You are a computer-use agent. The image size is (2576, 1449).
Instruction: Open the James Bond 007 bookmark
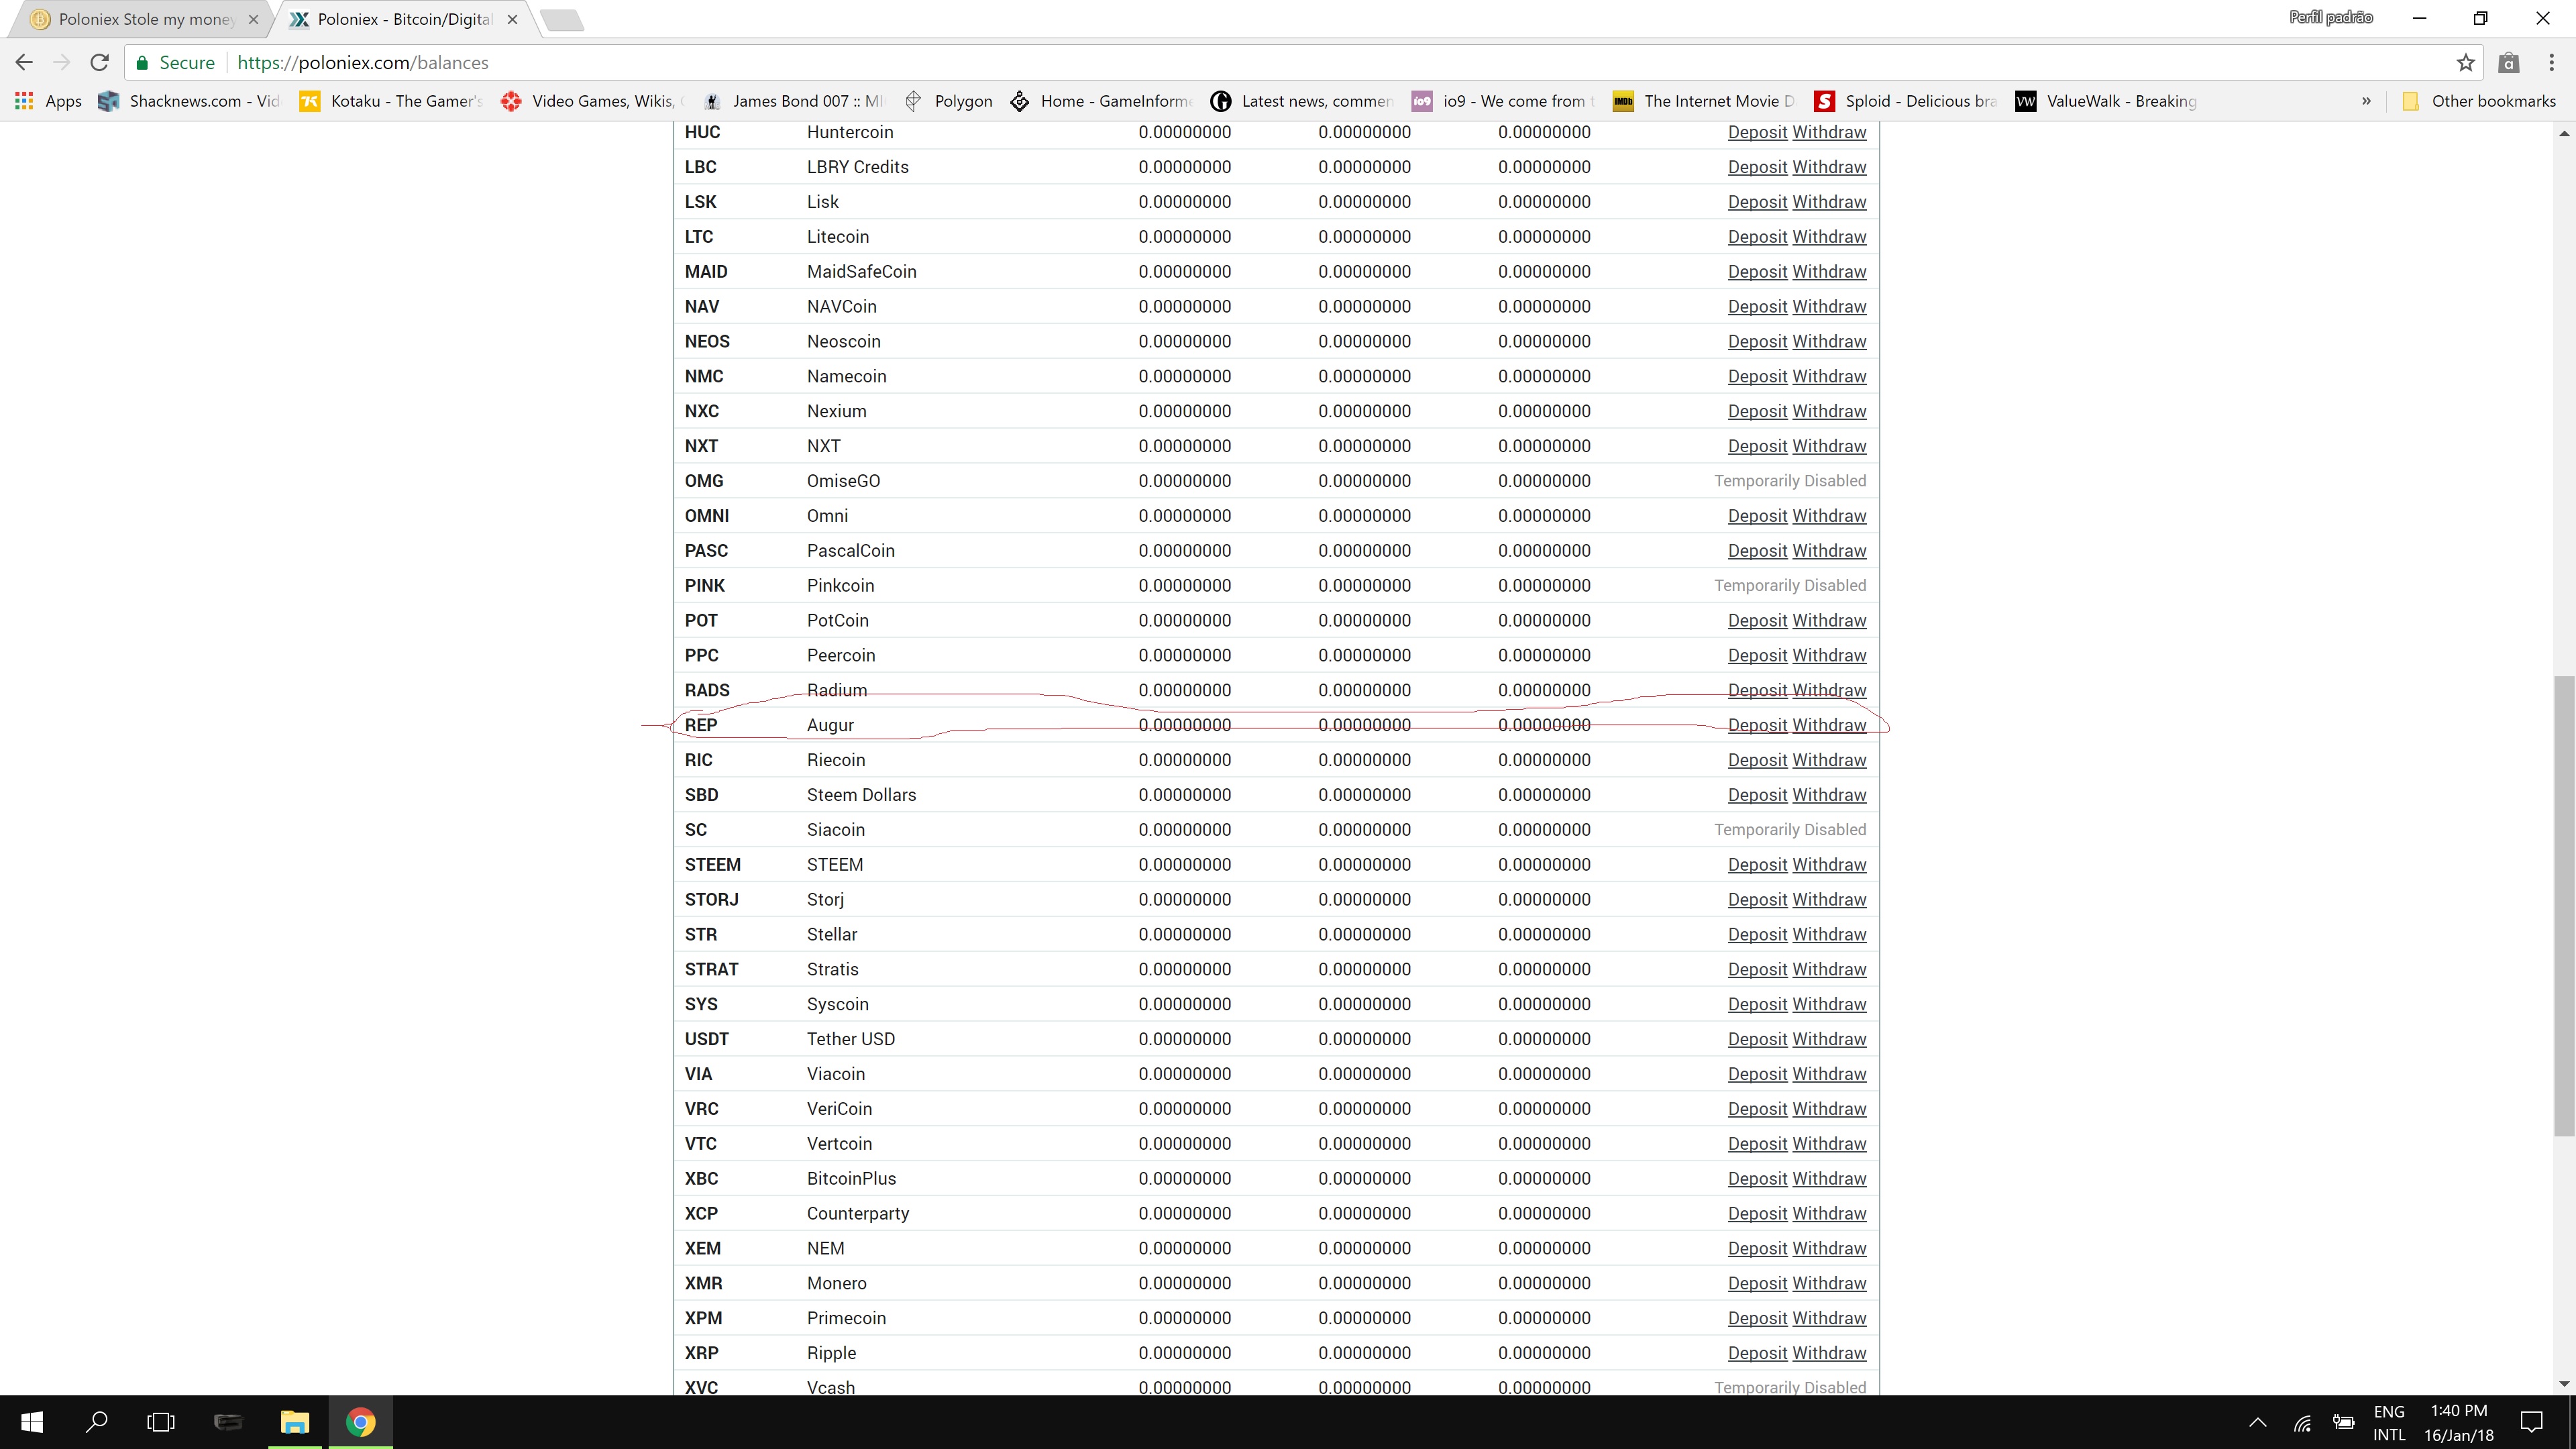coord(795,101)
